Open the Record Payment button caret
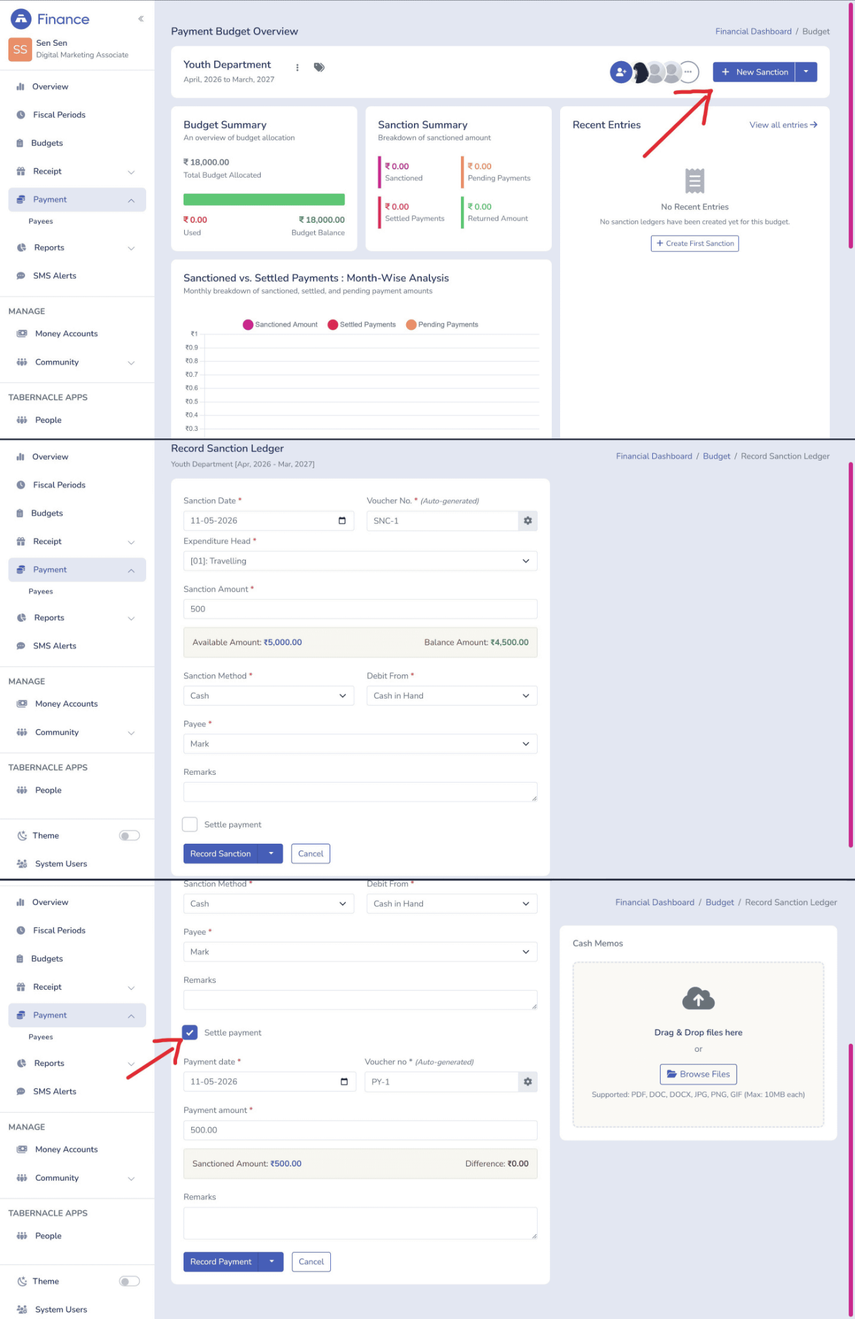 click(272, 1262)
